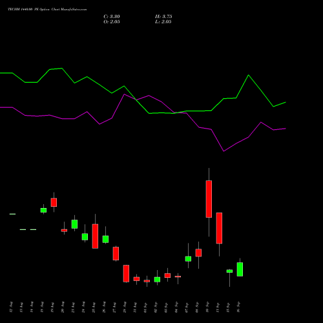Viewport: 323px width, 323px height.
Task: Click the '19 Aug' date label on the axis
Action: pyautogui.click(x=52, y=307)
